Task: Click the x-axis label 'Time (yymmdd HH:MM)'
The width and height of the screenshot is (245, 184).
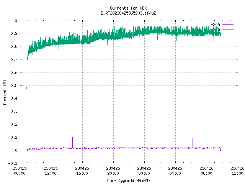Action: coord(128,181)
